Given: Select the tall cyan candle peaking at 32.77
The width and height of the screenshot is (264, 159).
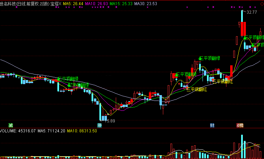Looking at the screenshot, I should (242, 16).
